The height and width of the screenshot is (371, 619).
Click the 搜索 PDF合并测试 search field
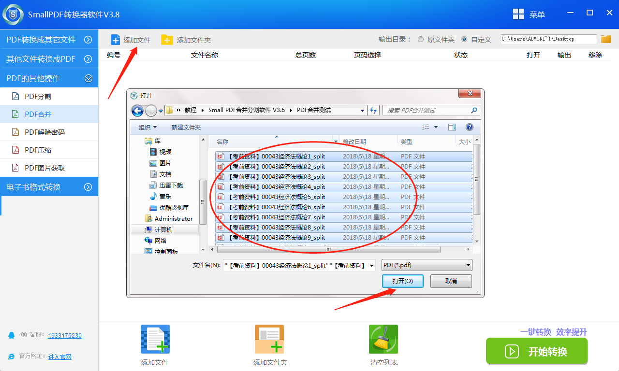pos(431,110)
